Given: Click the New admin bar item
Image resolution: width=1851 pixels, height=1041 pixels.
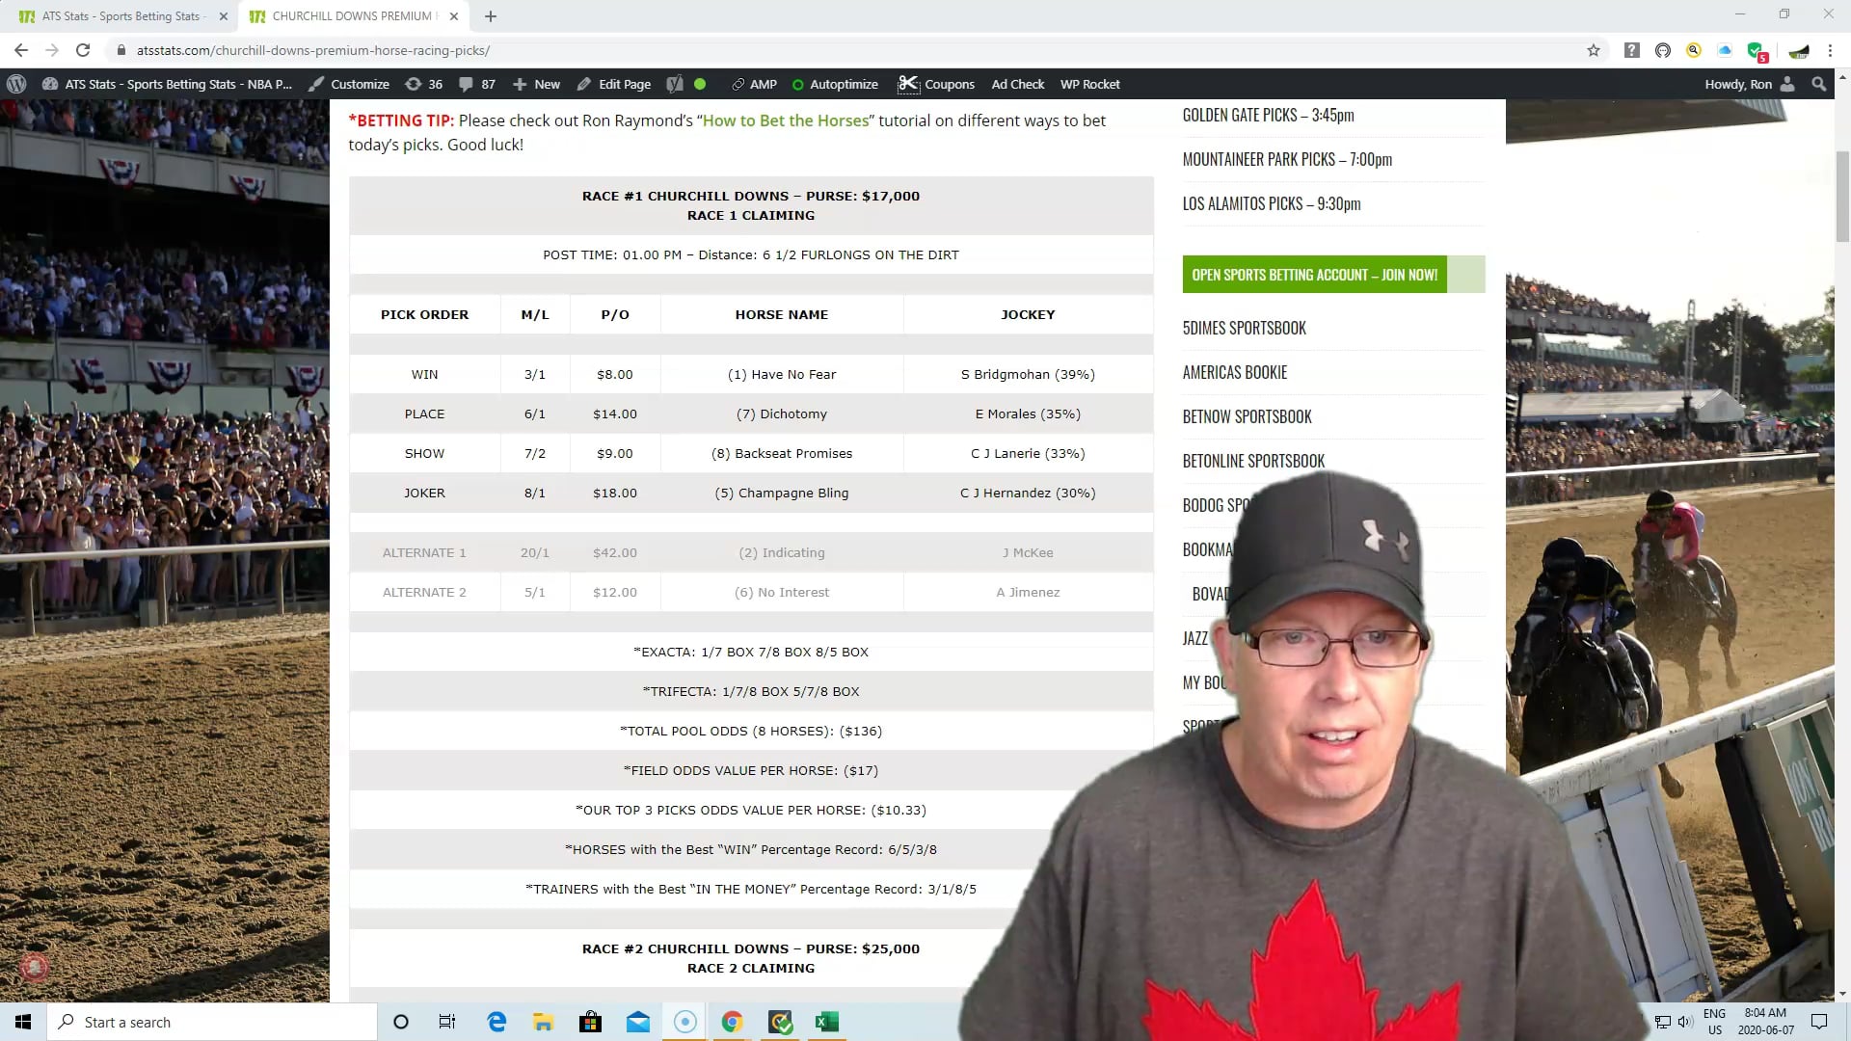Looking at the screenshot, I should [x=537, y=84].
